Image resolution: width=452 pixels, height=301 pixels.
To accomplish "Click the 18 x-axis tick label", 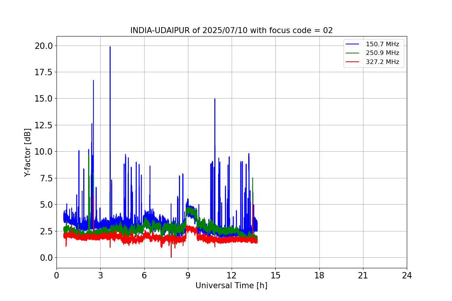I will (x=319, y=275).
